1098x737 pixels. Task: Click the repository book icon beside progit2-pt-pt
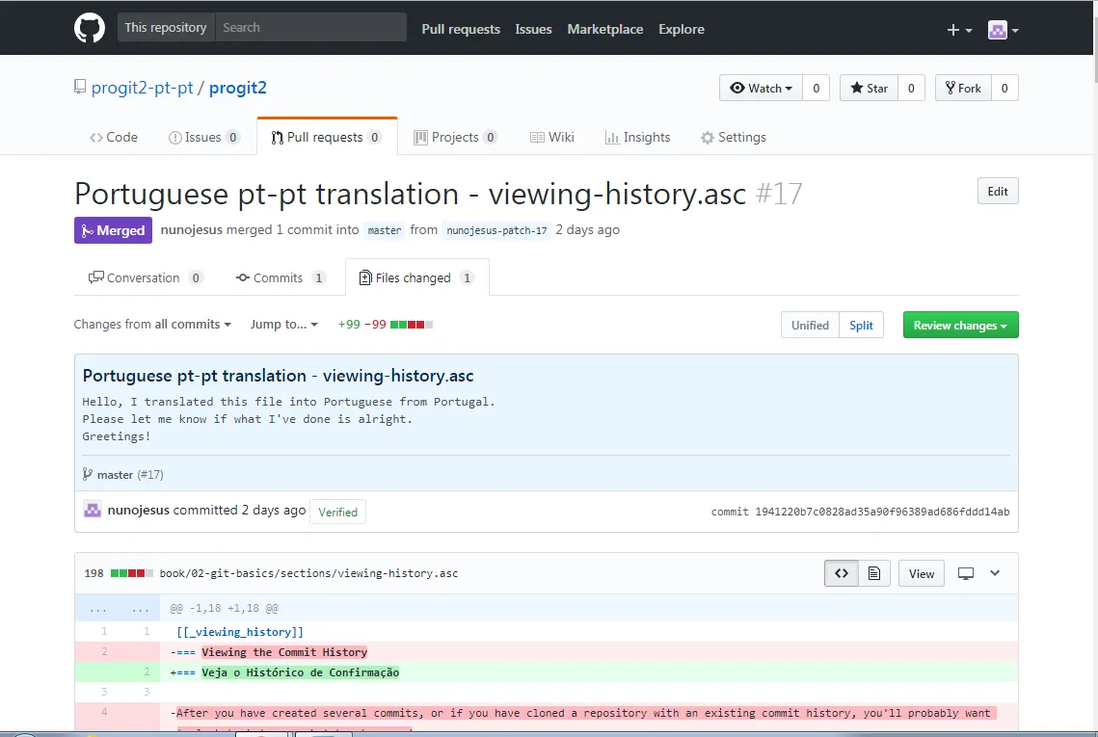click(80, 87)
